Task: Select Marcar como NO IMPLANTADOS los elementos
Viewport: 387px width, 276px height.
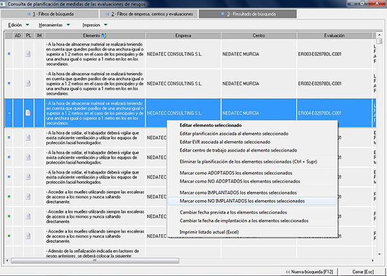Action: pyautogui.click(x=252, y=201)
